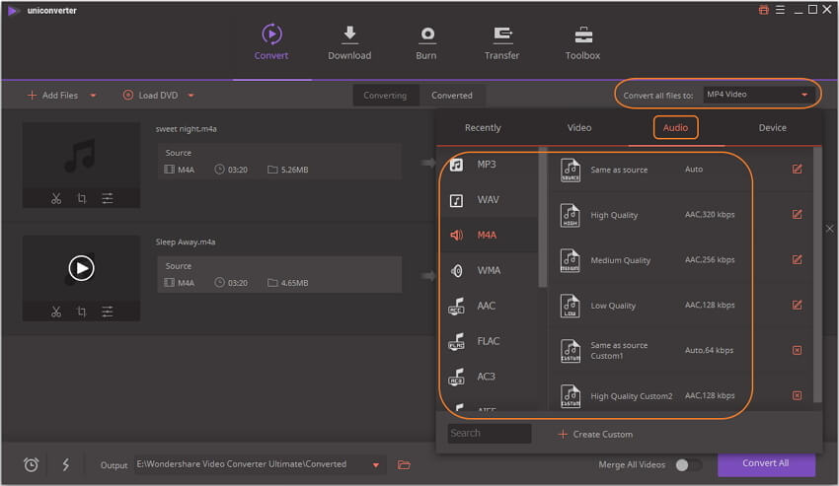Open the hamburger menu in title bar

(780, 10)
